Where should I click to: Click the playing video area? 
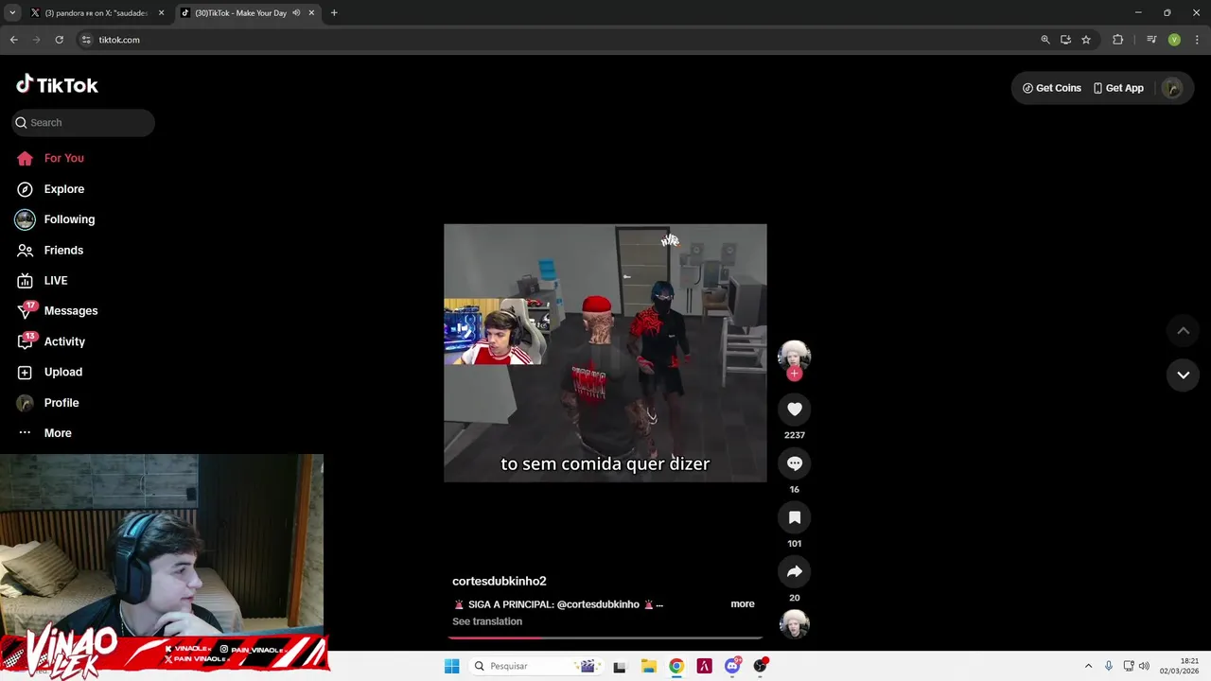click(x=605, y=353)
